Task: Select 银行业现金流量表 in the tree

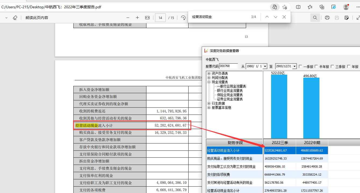Action: [230, 90]
